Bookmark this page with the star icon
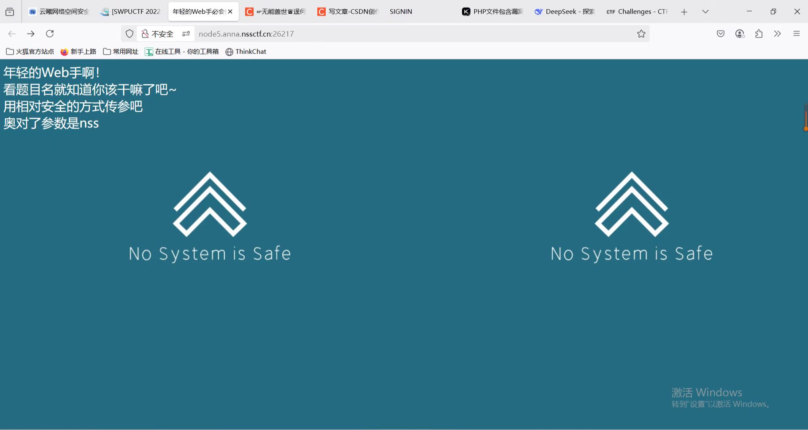808x430 pixels. click(641, 34)
